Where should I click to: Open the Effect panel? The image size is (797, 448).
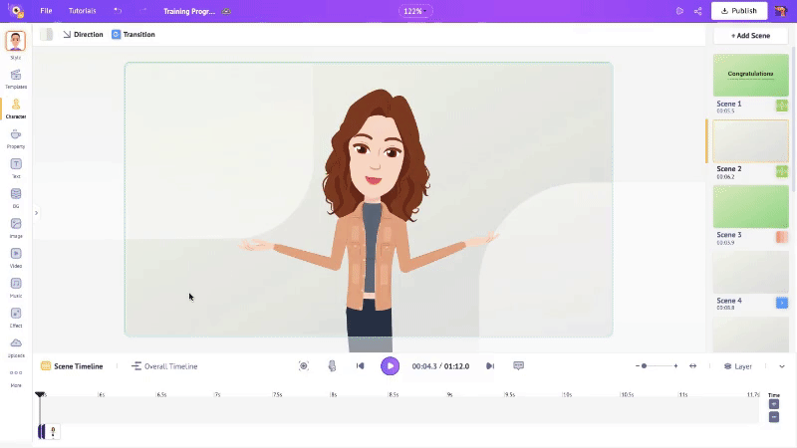tap(16, 318)
